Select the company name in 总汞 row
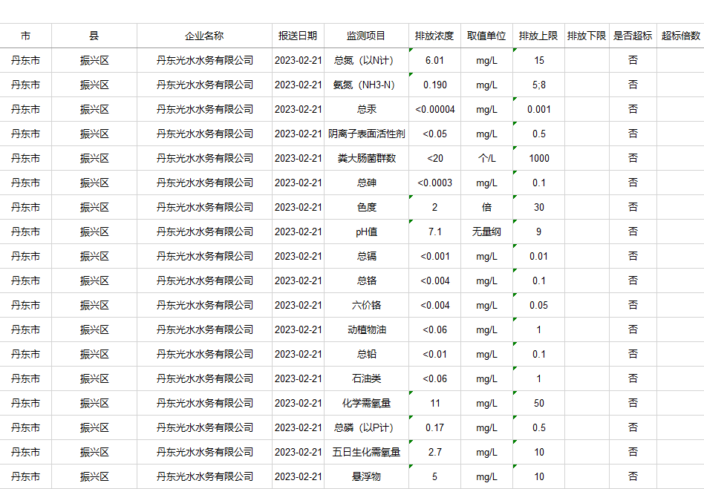Viewport: 704px width, 489px height. coord(204,109)
